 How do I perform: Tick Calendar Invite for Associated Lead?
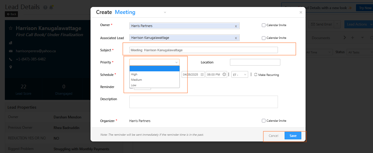click(x=264, y=38)
